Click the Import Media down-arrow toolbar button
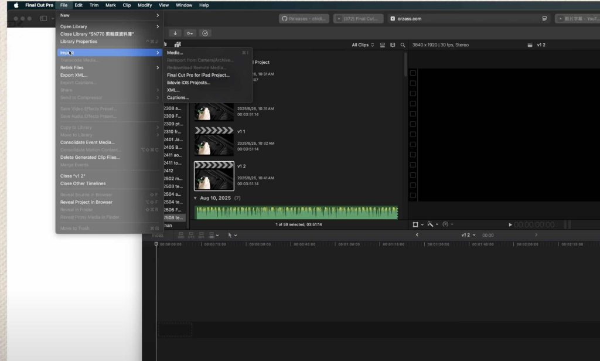This screenshot has height=361, width=600. (x=175, y=33)
